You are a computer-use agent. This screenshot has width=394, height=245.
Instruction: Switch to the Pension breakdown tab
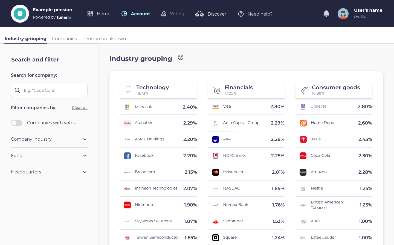pos(104,39)
